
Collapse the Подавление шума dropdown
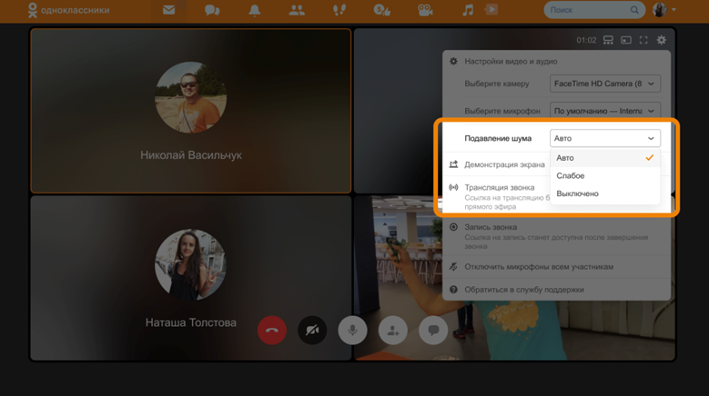[x=605, y=138]
